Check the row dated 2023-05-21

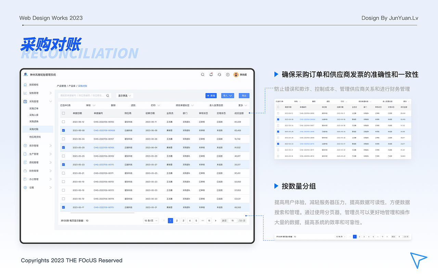tap(63, 173)
